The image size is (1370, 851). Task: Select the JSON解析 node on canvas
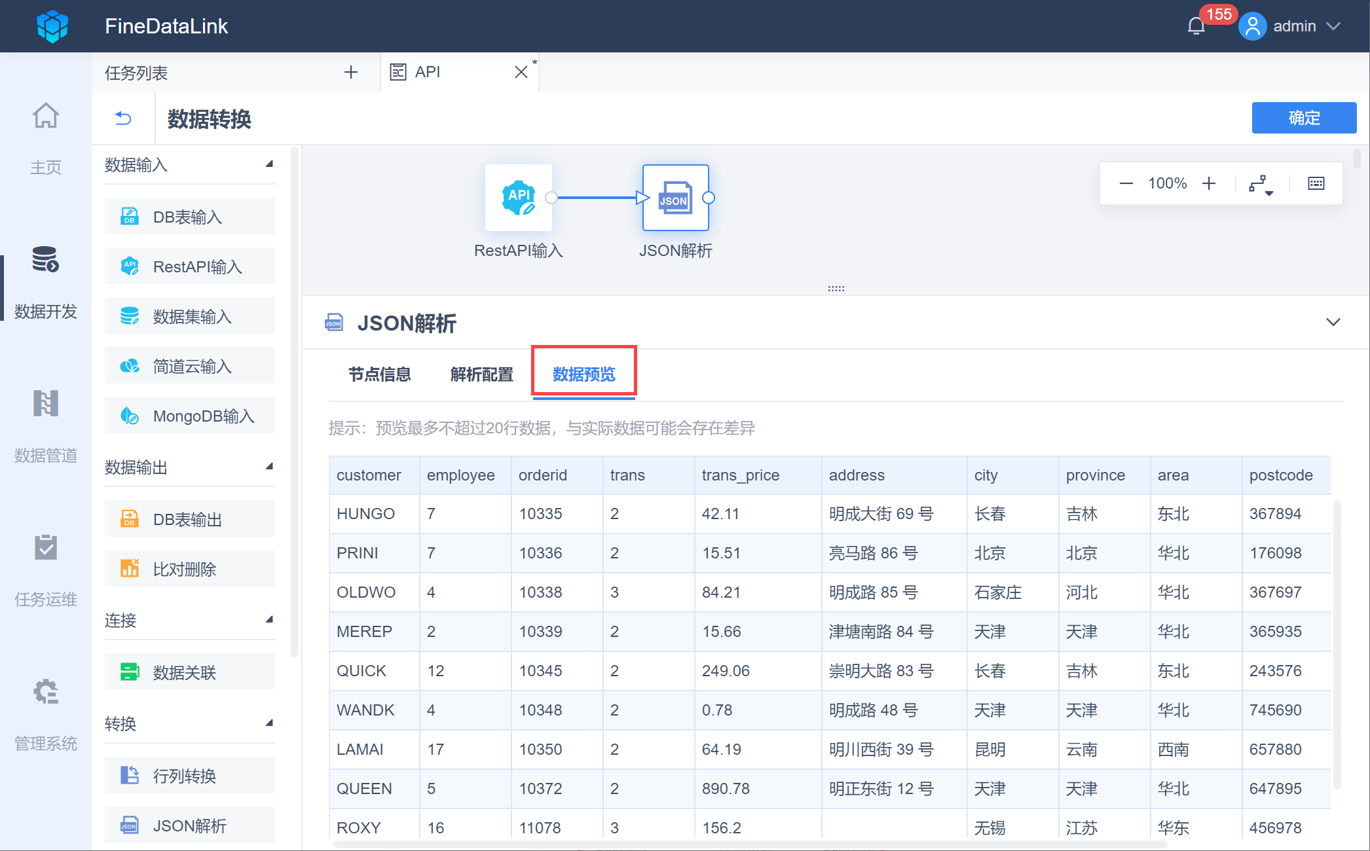675,198
